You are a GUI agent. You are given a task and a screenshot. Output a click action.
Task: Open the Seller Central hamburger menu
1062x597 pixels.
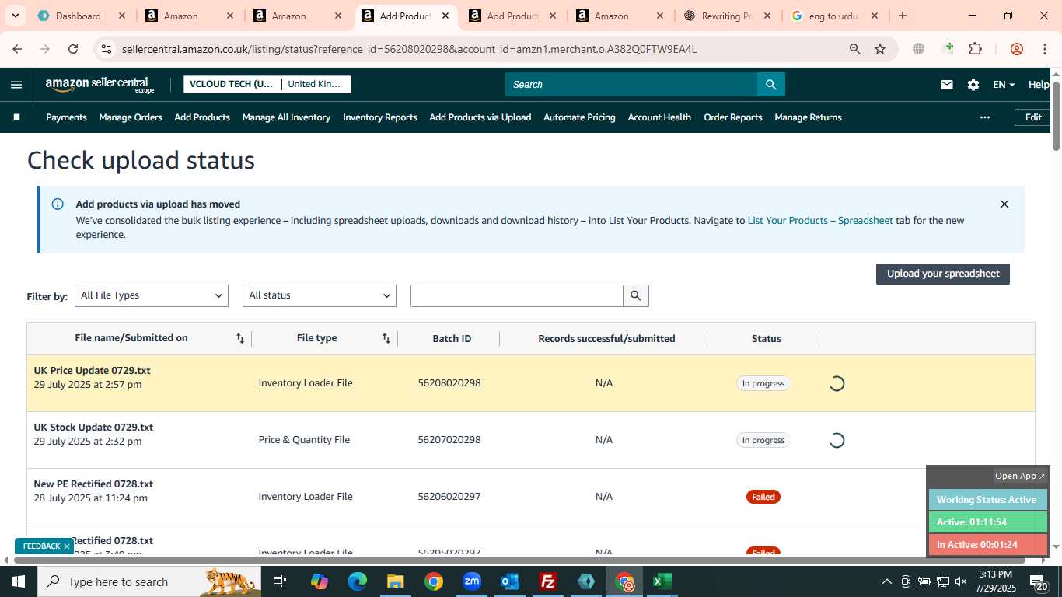[16, 85]
